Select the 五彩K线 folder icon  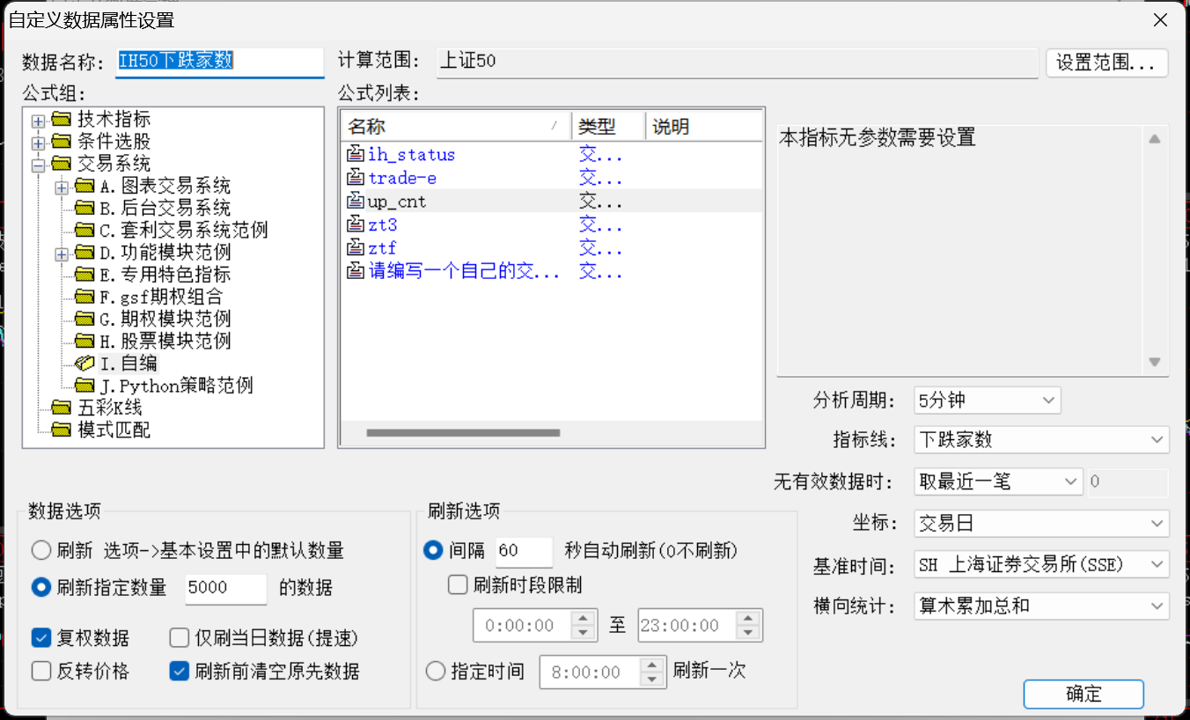click(61, 408)
